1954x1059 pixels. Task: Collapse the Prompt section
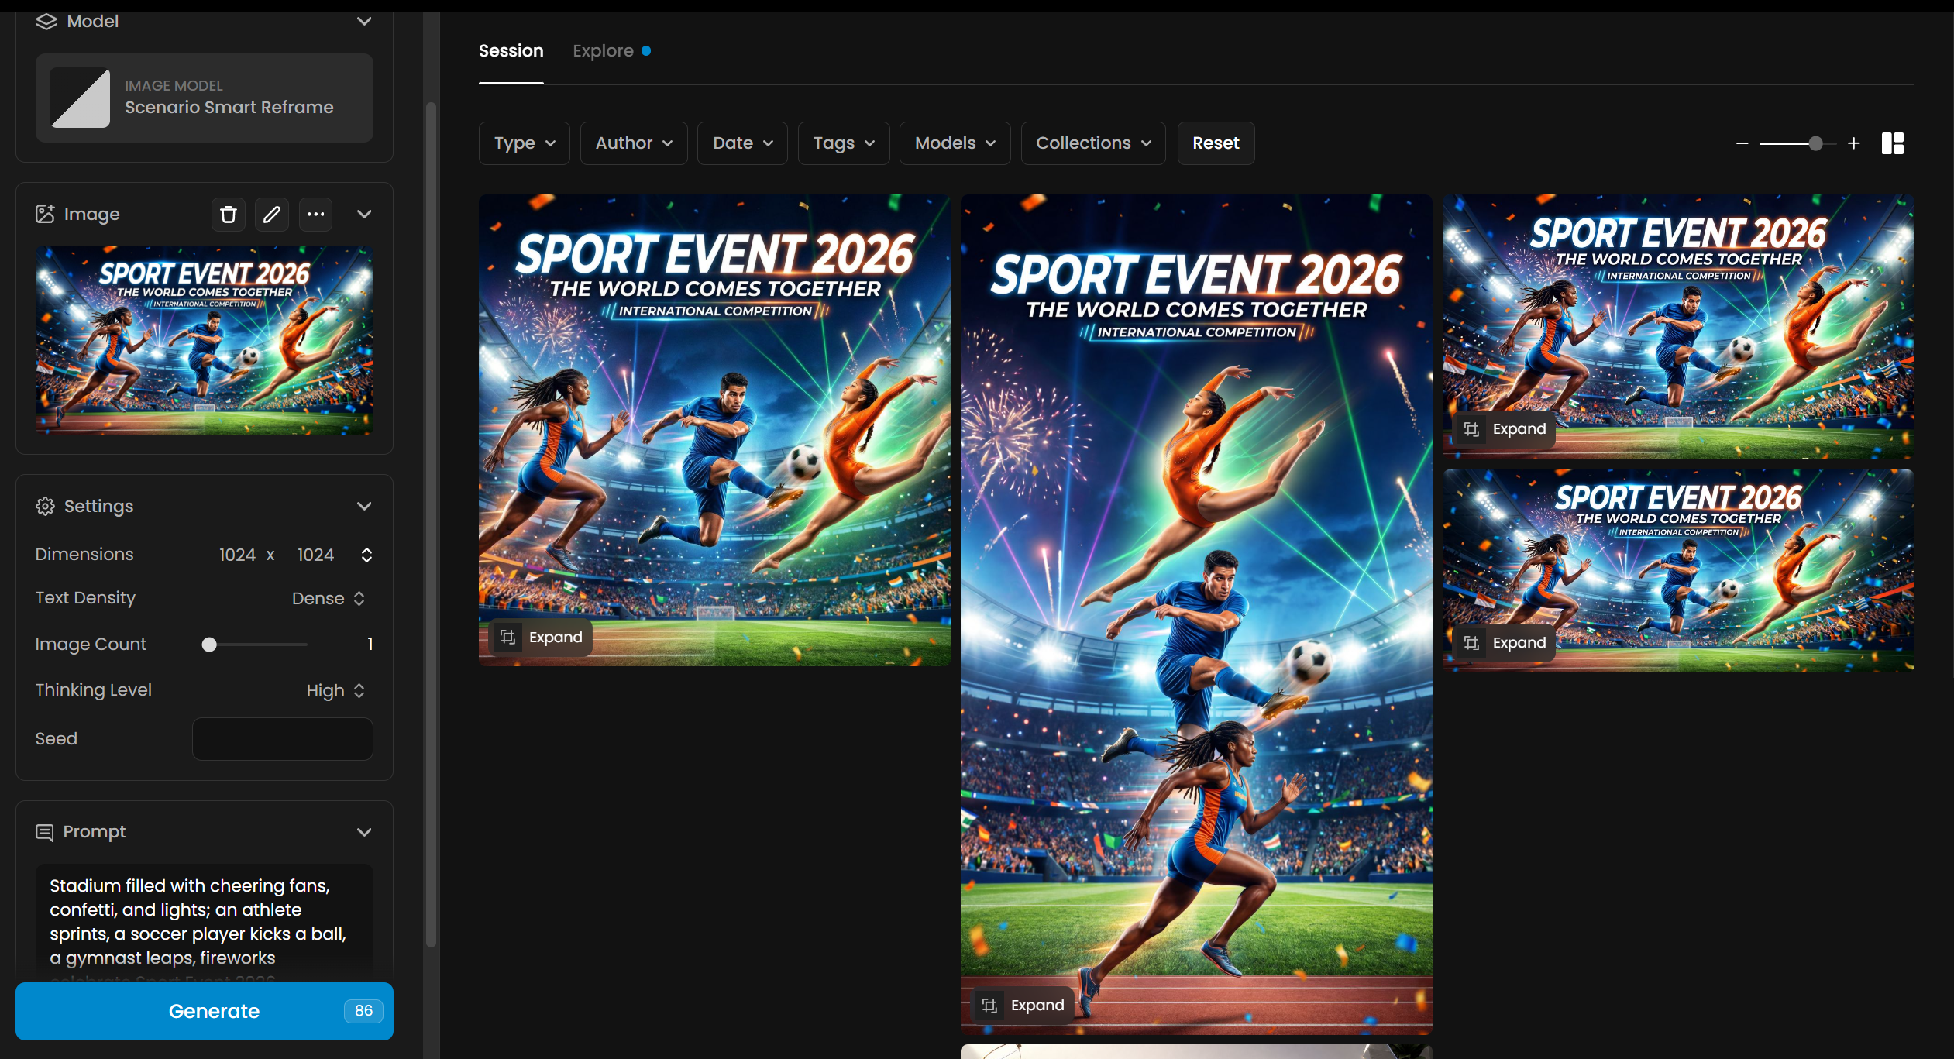[x=364, y=832]
